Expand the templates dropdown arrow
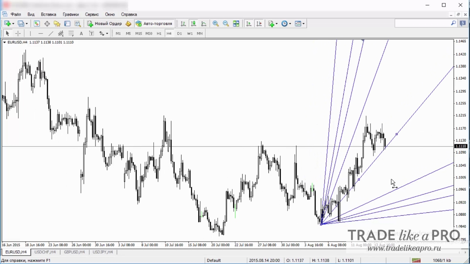Screen dimensions: 470x264 (303, 23)
